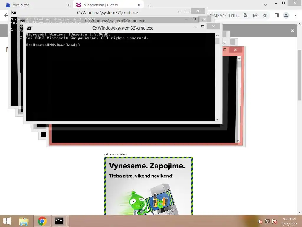
Task: Go back with the browser back arrow
Action: (x=6, y=15)
